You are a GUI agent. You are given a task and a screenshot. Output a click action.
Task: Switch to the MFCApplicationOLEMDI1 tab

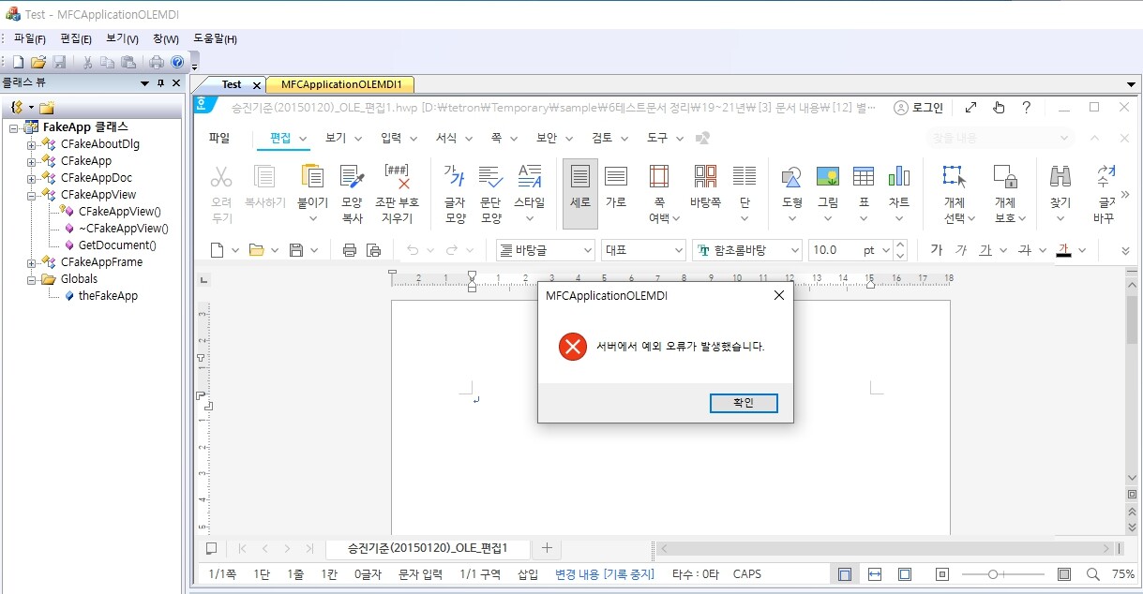click(x=341, y=84)
